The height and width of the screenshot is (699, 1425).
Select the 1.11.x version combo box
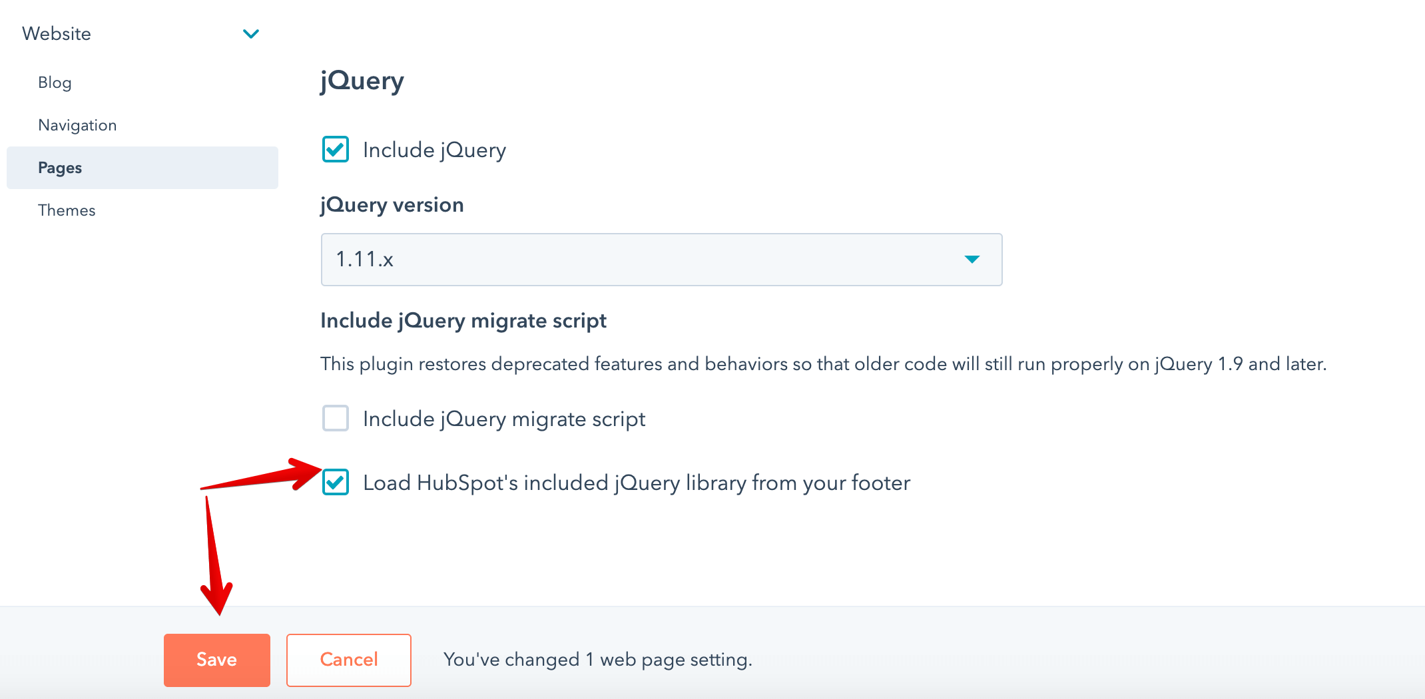(661, 260)
